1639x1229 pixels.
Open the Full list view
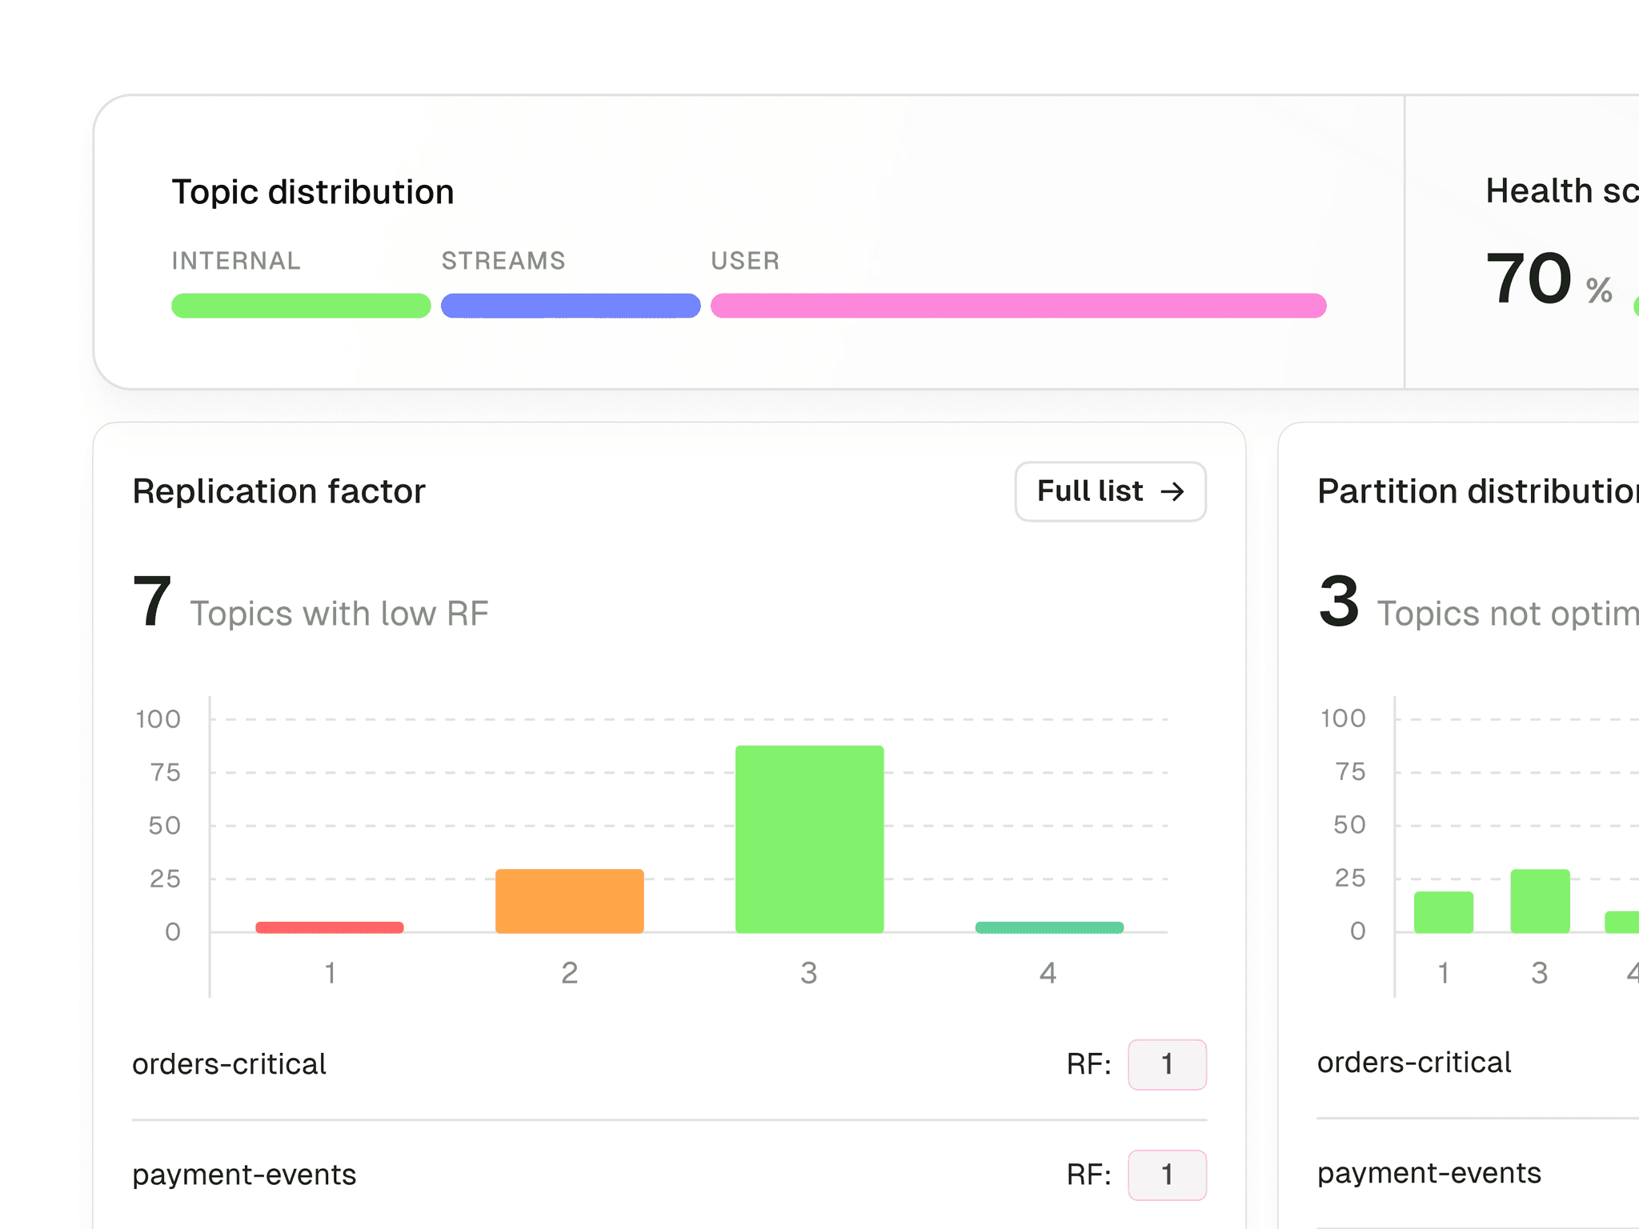click(x=1110, y=492)
